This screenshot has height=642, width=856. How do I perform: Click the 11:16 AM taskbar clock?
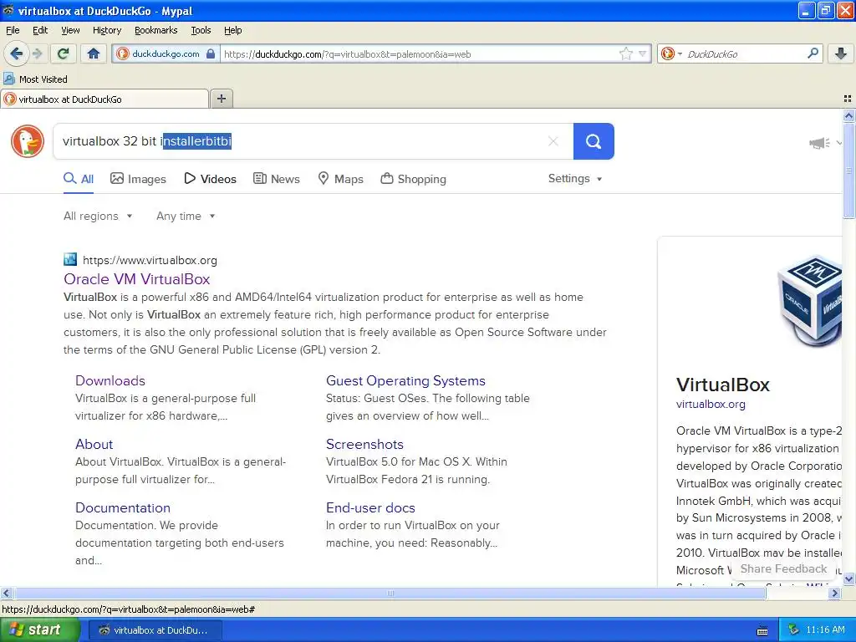[x=825, y=629]
